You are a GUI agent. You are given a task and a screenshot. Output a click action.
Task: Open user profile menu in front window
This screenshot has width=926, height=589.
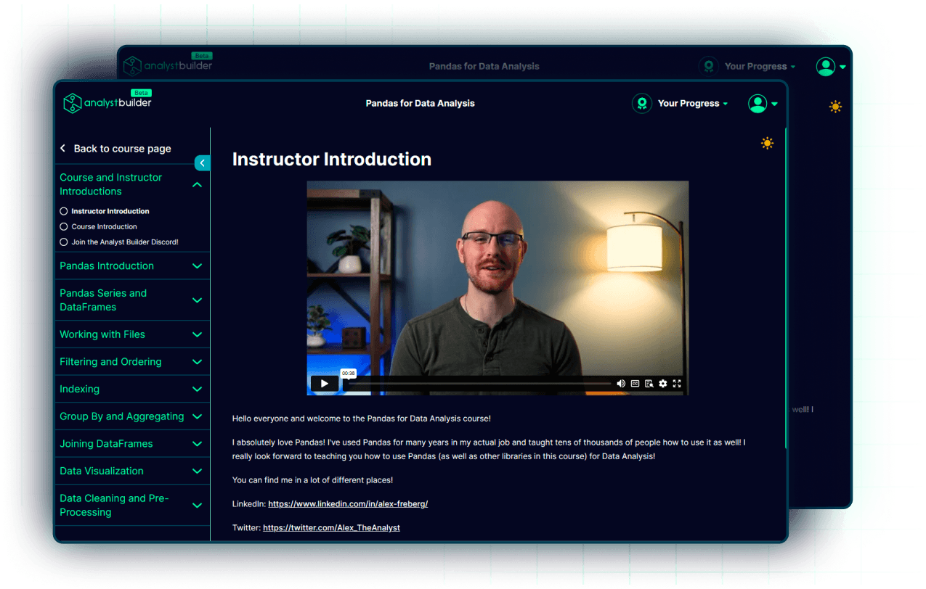(x=763, y=104)
